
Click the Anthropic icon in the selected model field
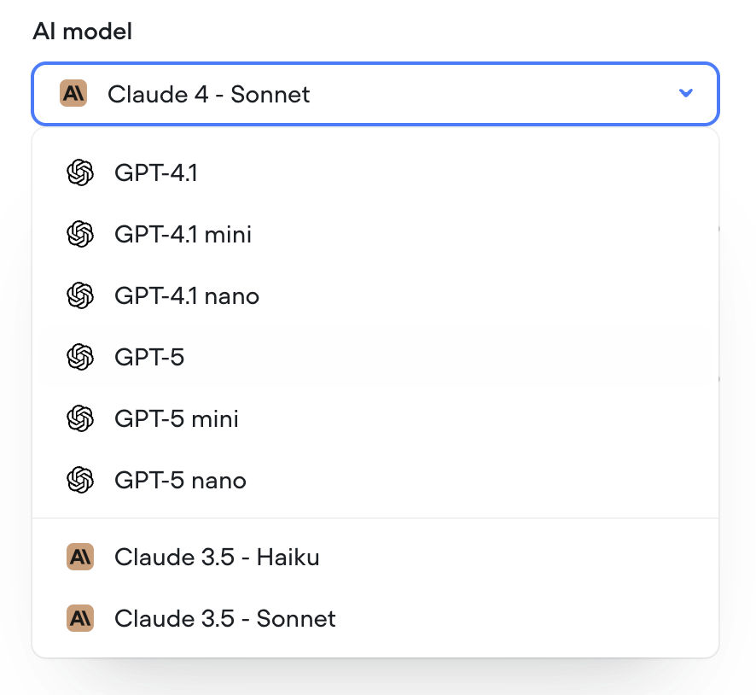pyautogui.click(x=73, y=94)
